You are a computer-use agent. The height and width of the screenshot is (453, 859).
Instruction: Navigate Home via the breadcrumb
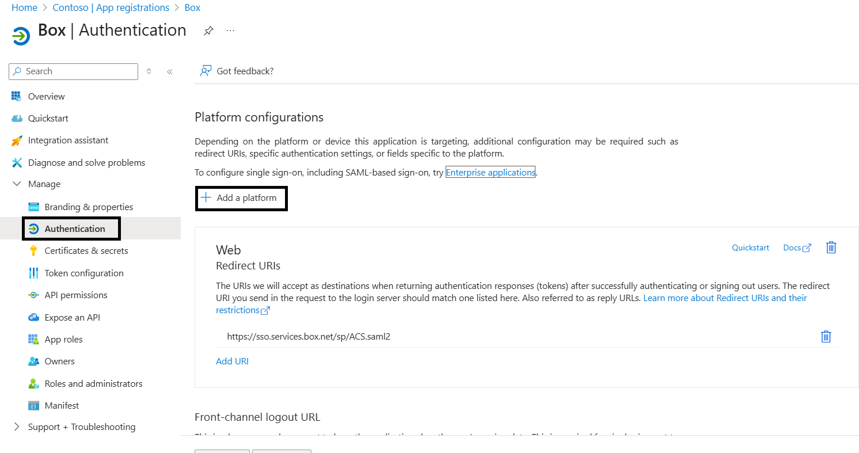click(24, 7)
